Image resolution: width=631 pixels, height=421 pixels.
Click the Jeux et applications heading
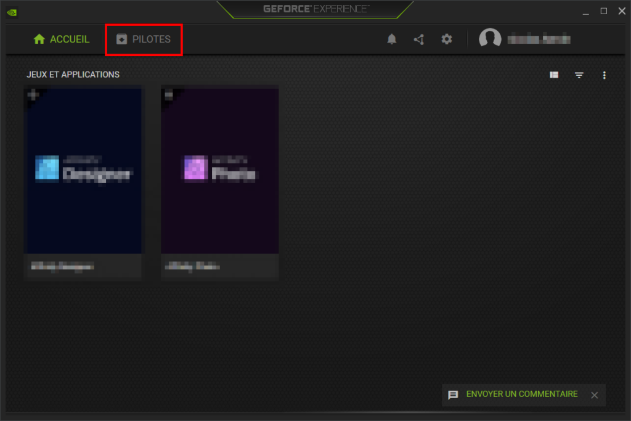point(73,75)
